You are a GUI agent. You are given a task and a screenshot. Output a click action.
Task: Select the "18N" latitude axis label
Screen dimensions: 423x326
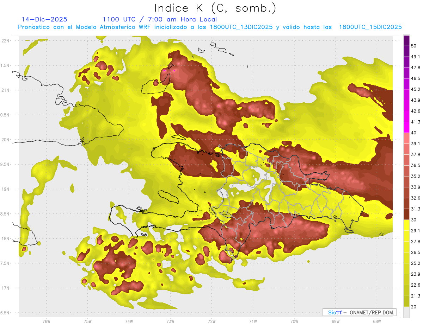pos(6,239)
